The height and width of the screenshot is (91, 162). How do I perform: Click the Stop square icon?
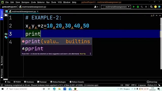pos(146,7)
